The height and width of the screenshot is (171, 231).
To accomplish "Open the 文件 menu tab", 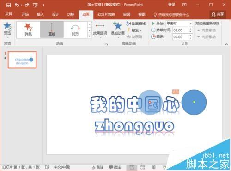I will point(9,14).
